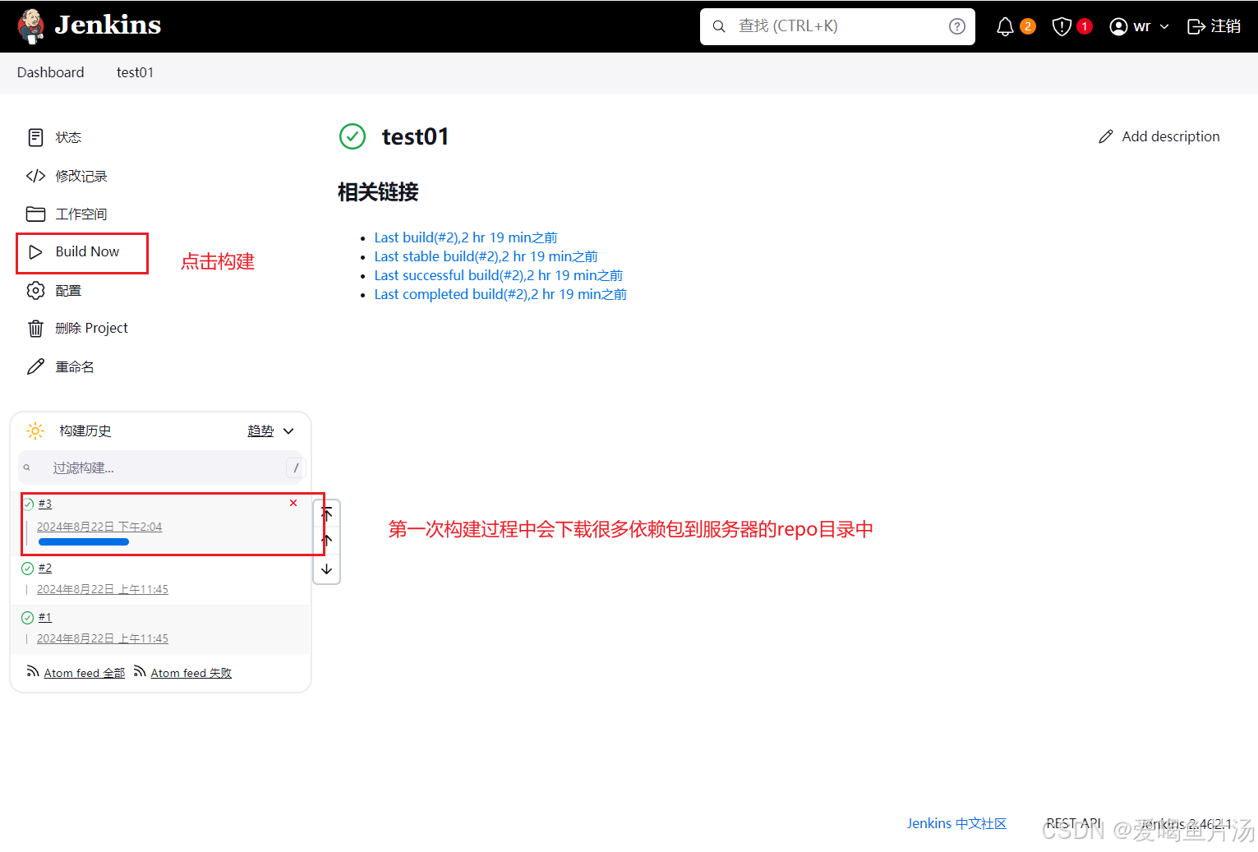
Task: Cancel build #3 with red X
Action: coord(293,503)
